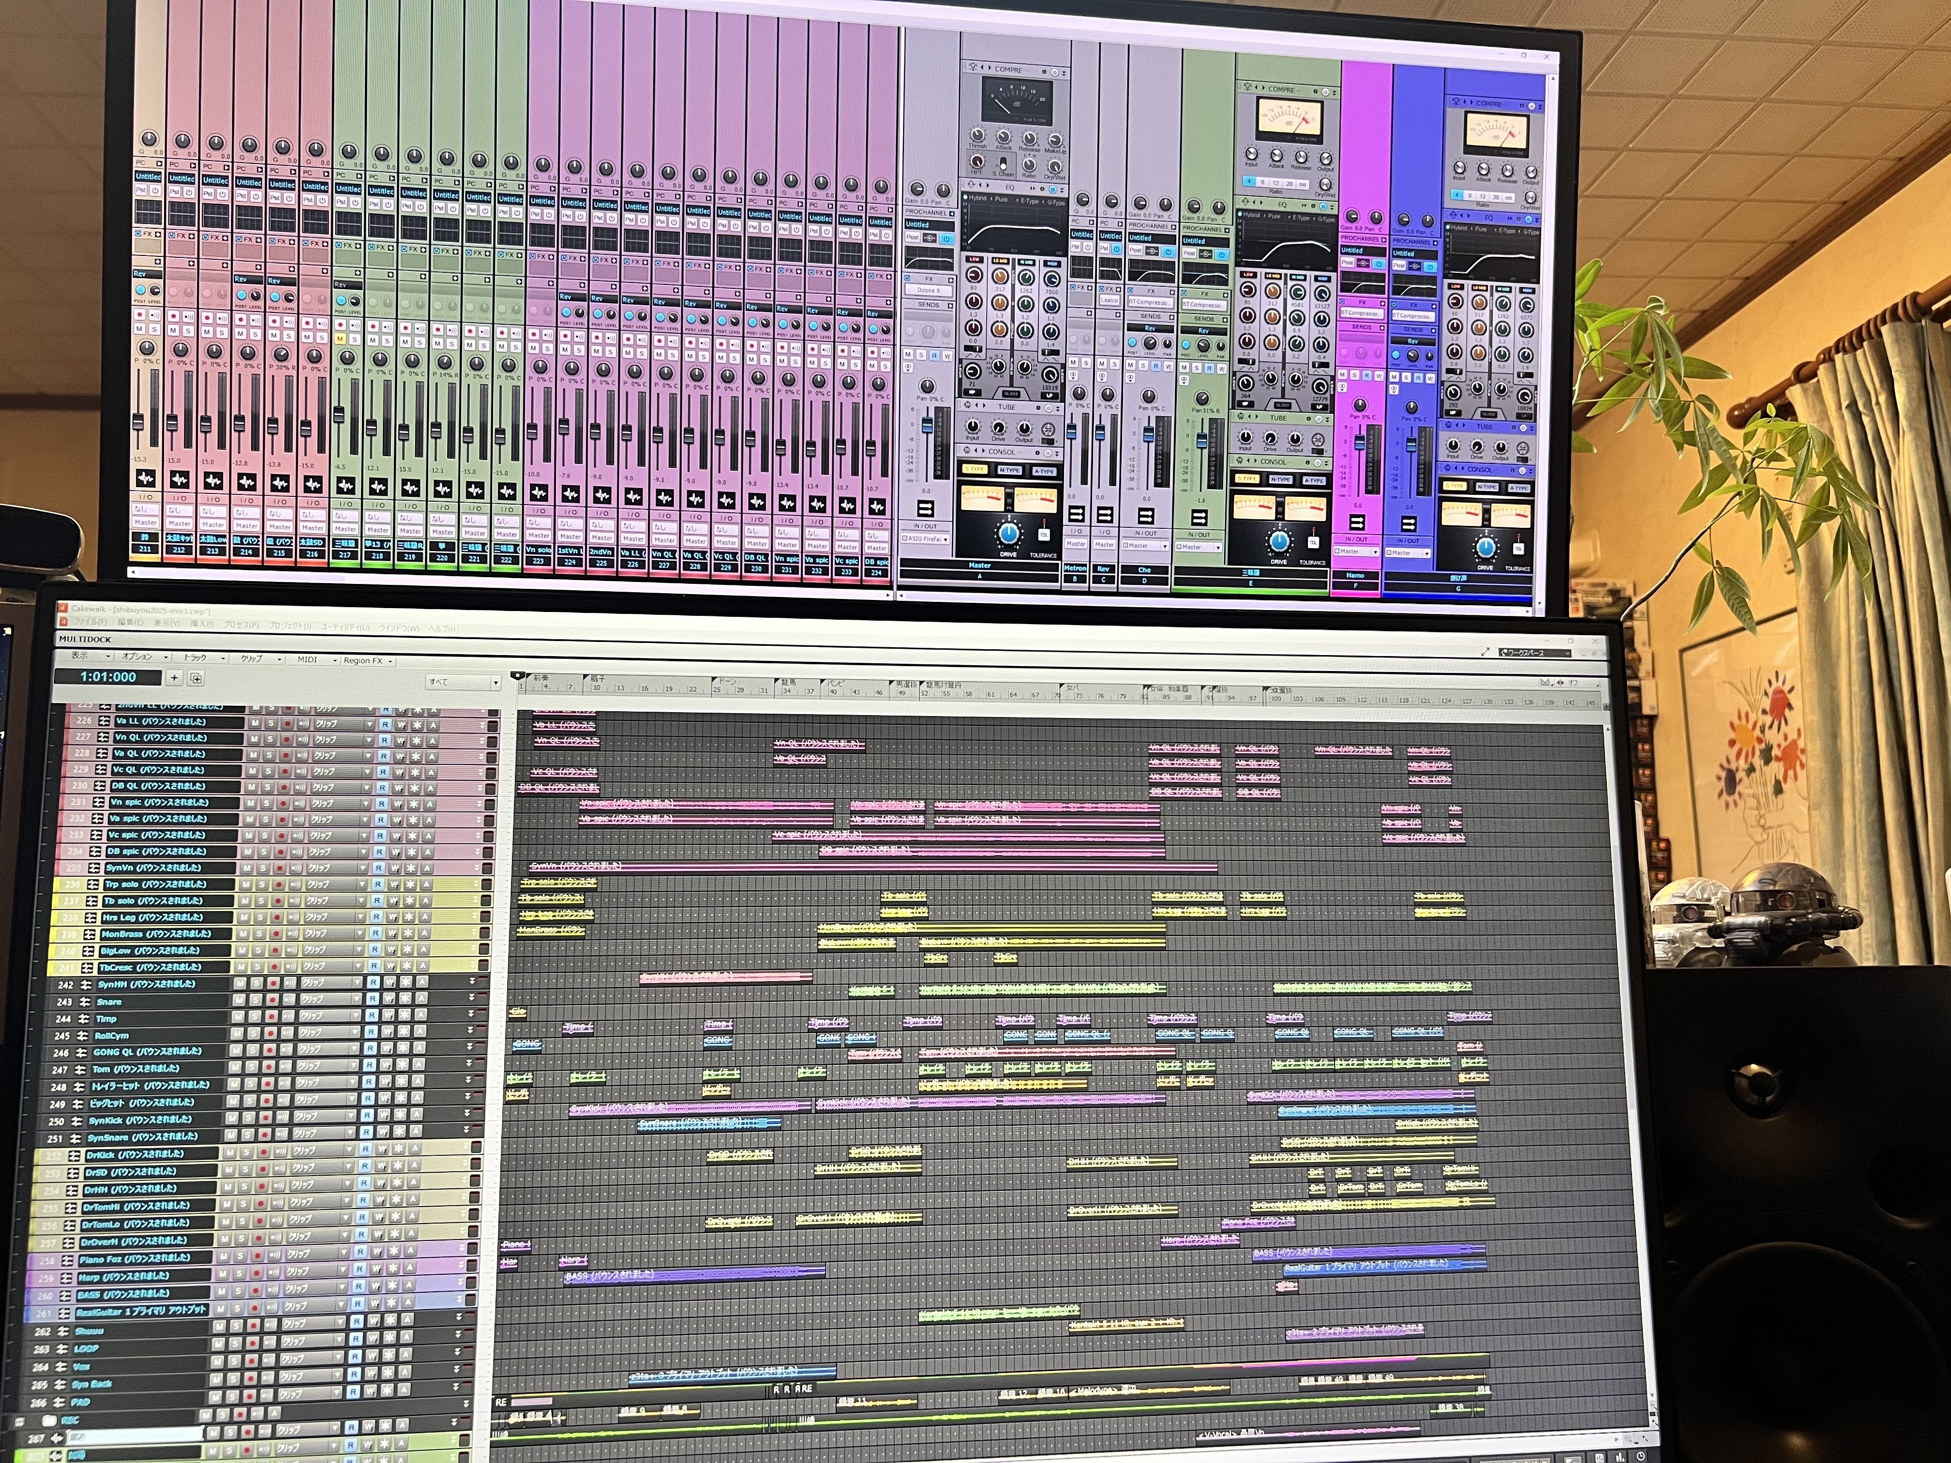1951x1463 pixels.
Task: Click the Rev send on Cho bus
Action: pos(1149,328)
